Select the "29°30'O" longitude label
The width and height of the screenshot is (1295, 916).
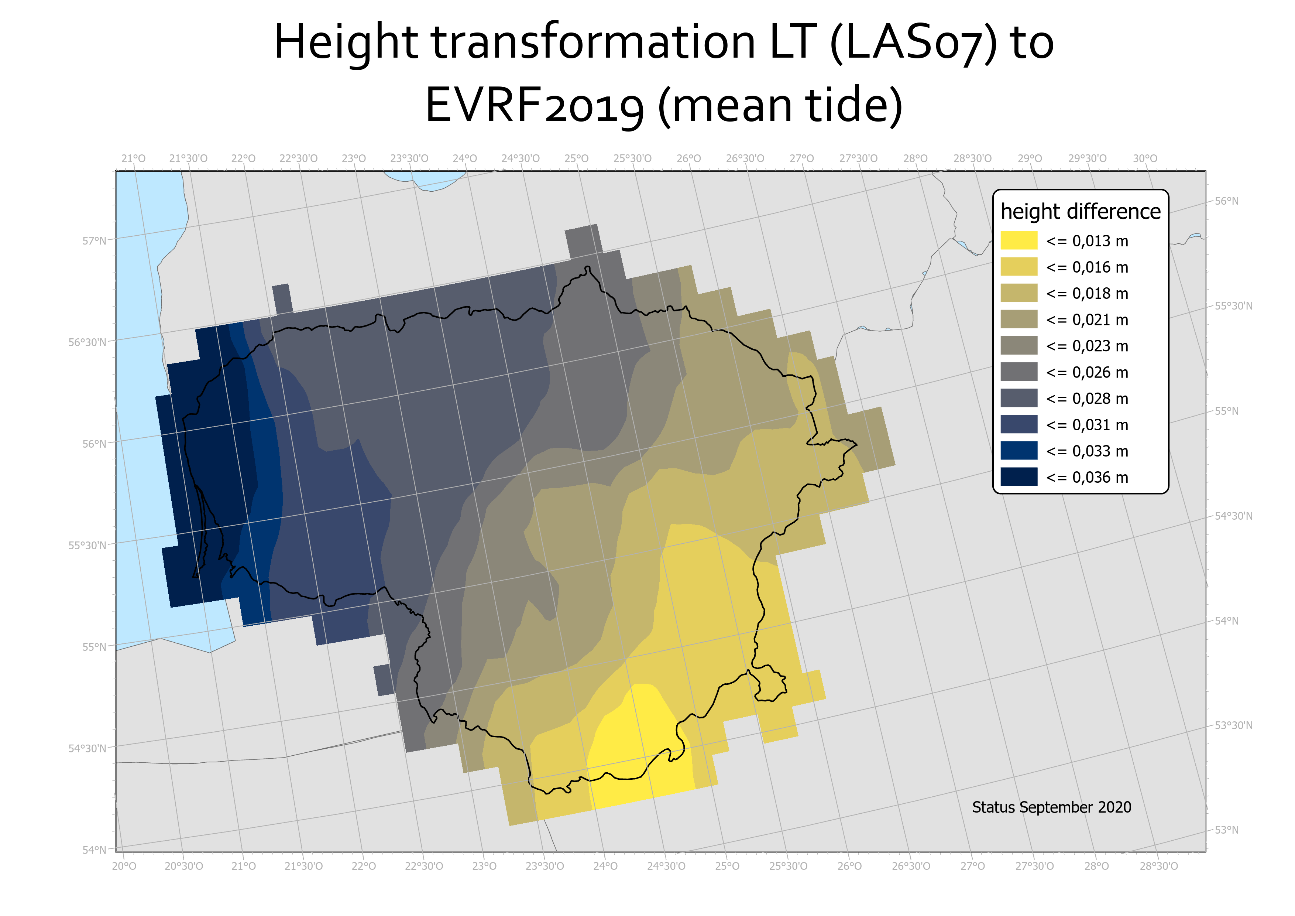coord(1087,158)
